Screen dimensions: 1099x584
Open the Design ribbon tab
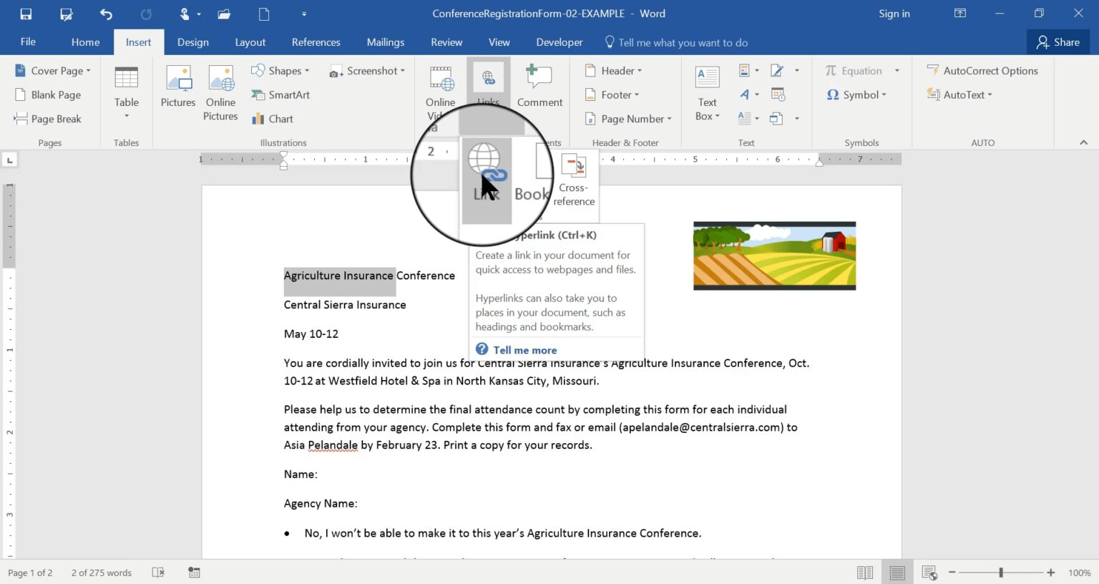pos(192,42)
